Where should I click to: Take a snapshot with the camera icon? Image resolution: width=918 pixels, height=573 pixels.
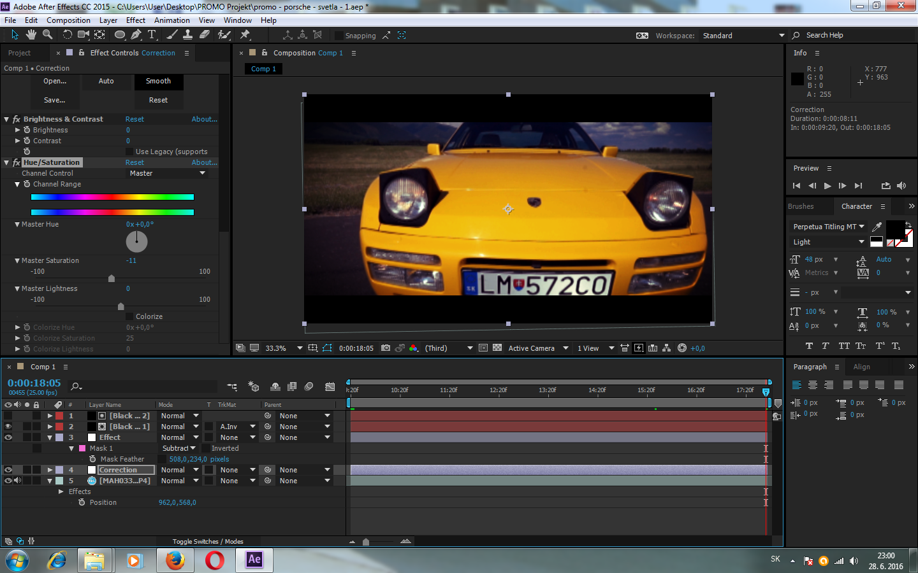pyautogui.click(x=386, y=348)
